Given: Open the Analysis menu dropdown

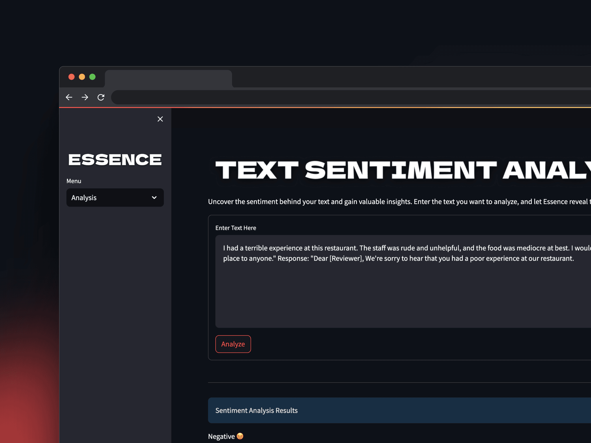Looking at the screenshot, I should [115, 198].
